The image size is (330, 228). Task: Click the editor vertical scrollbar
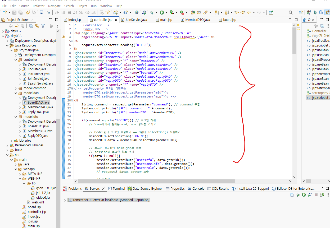click(295, 41)
